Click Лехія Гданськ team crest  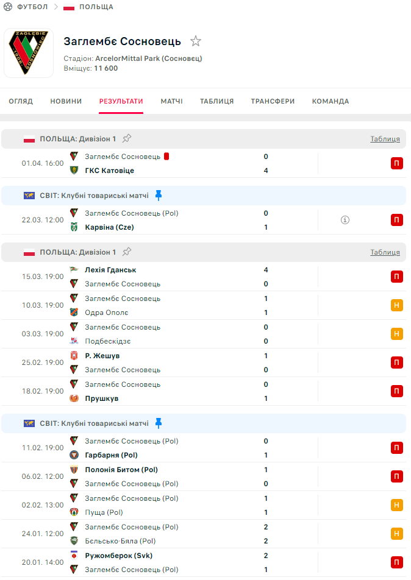coord(74,270)
